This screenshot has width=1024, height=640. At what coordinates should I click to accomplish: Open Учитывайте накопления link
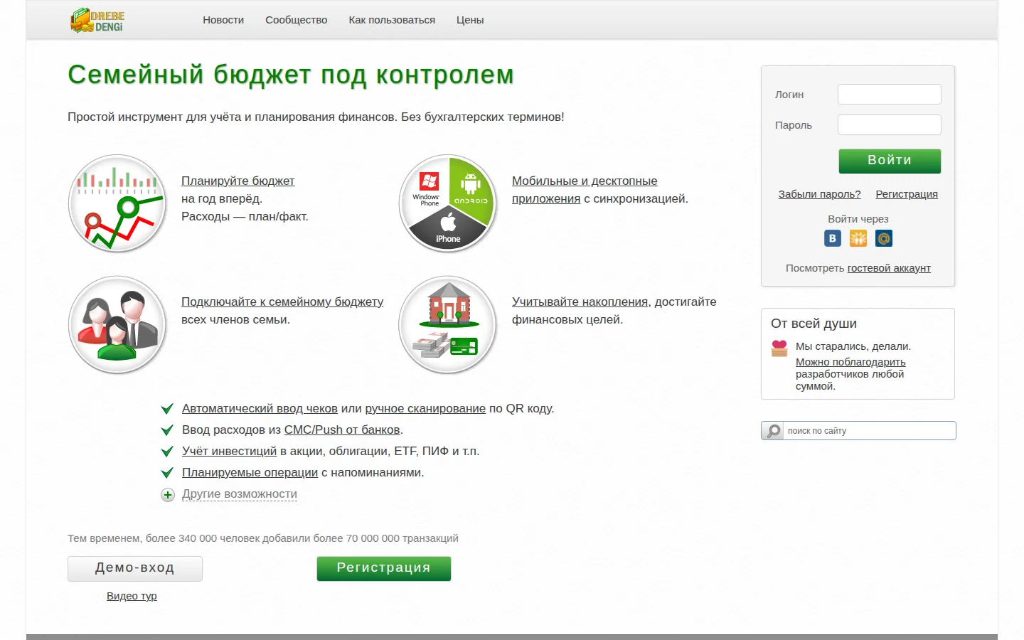tap(580, 302)
